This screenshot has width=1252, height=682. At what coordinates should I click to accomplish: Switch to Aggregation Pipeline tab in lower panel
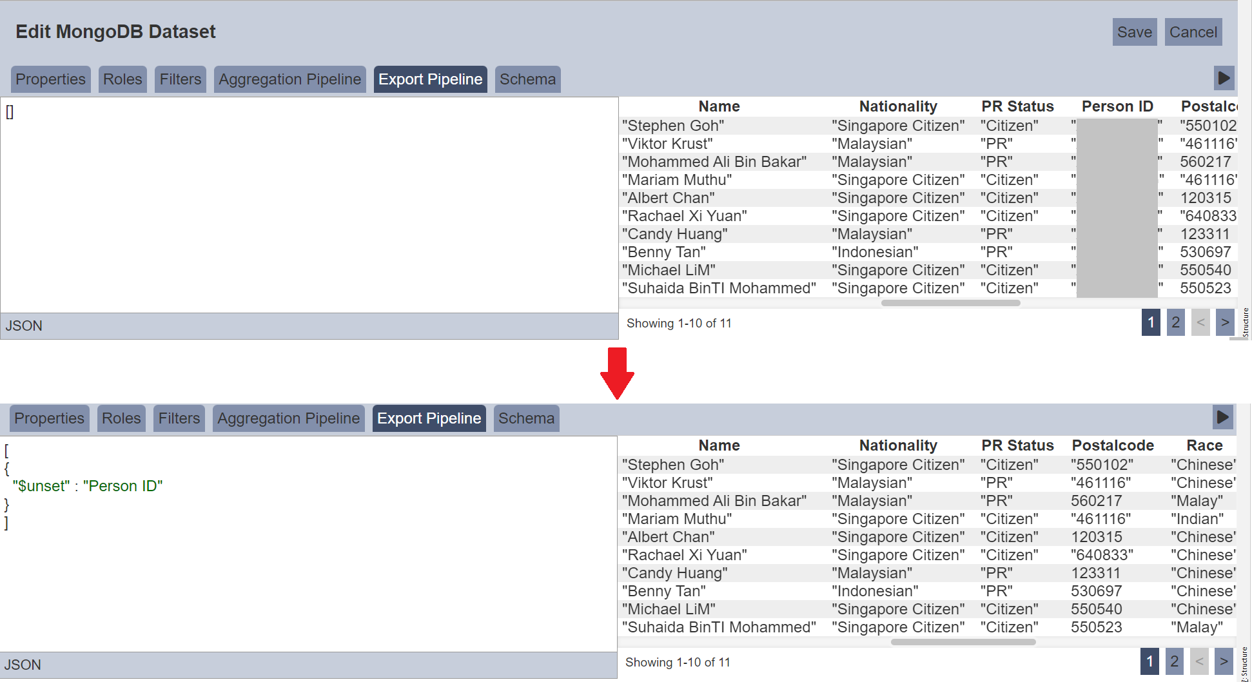click(289, 418)
